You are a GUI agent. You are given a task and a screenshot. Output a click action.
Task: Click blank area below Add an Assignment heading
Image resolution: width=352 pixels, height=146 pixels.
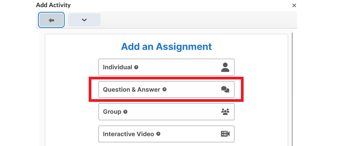pyautogui.click(x=166, y=55)
